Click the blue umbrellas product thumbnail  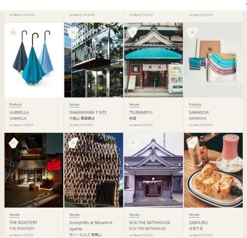34,60
